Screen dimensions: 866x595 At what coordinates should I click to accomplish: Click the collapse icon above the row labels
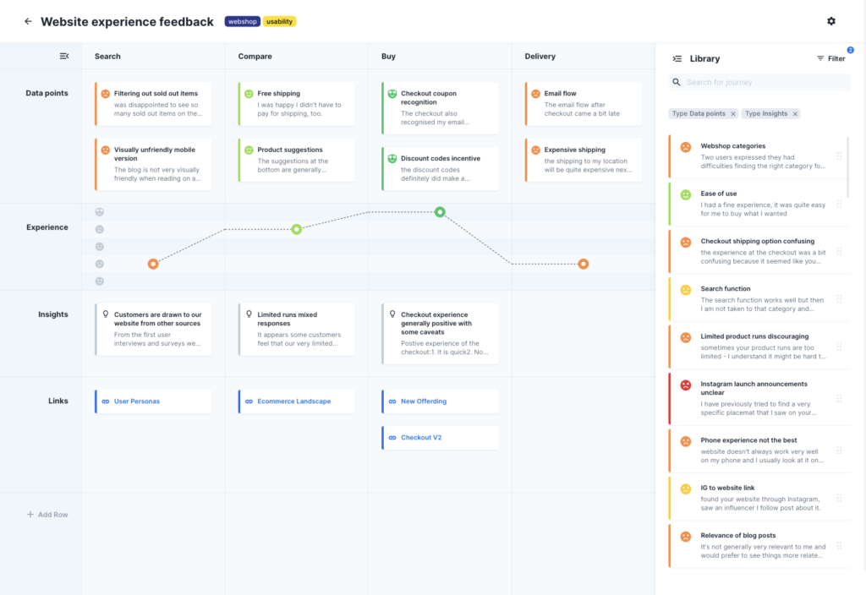[x=63, y=56]
